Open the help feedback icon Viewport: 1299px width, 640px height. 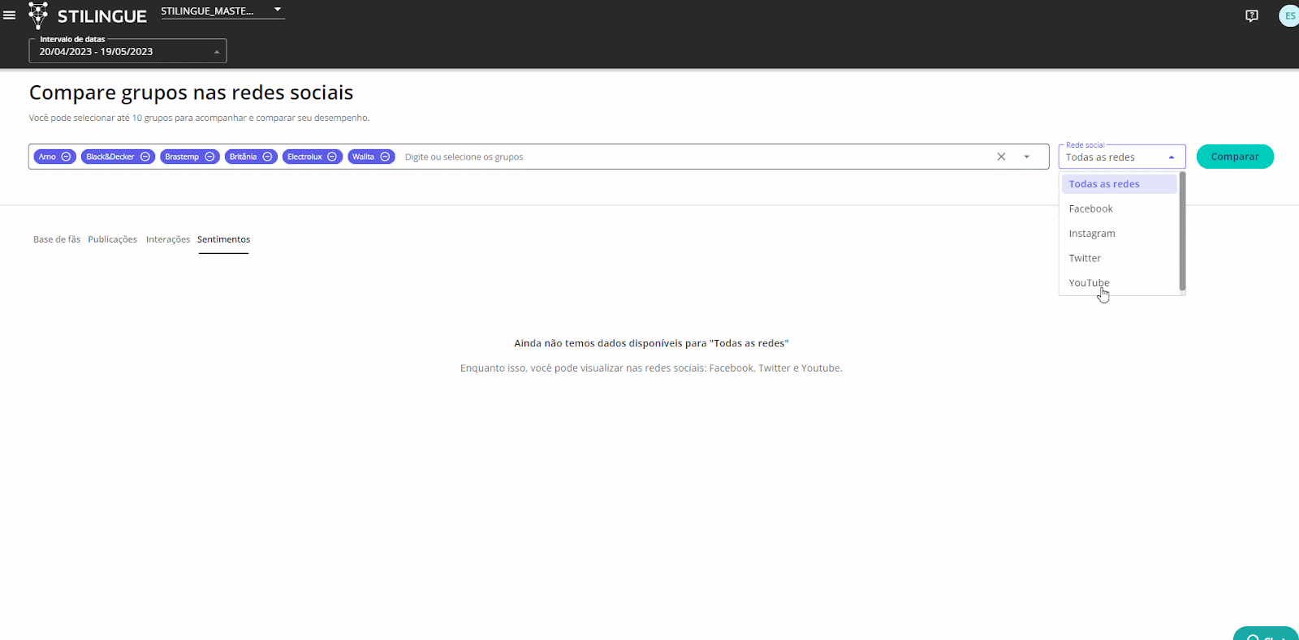tap(1251, 16)
